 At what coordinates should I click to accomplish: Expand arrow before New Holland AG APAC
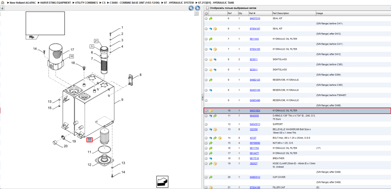(8, 2)
